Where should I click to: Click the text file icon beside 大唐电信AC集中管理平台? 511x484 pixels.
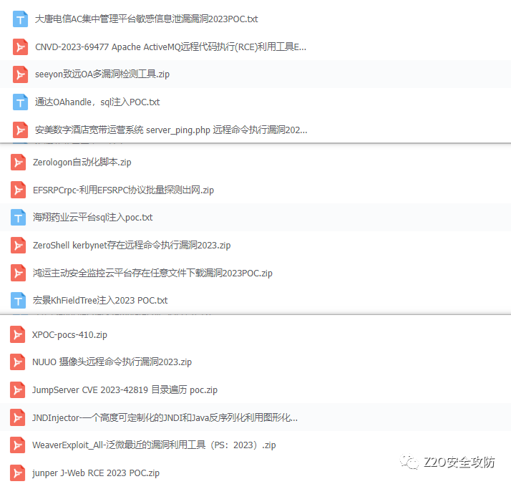tap(20, 19)
